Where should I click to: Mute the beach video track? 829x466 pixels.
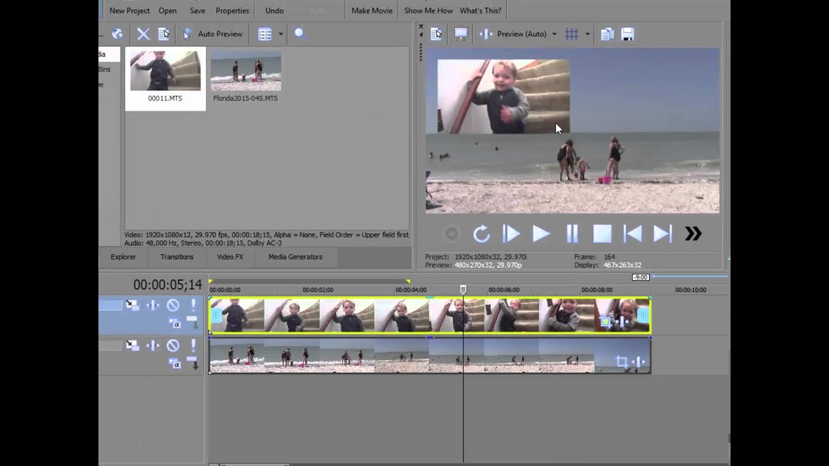click(x=173, y=346)
